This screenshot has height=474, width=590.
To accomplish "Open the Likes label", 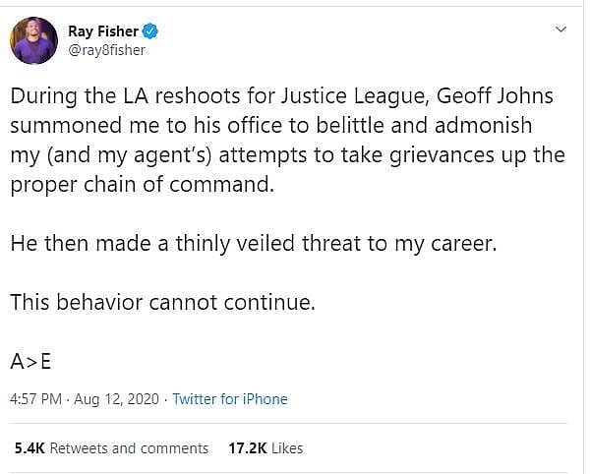I will (288, 447).
